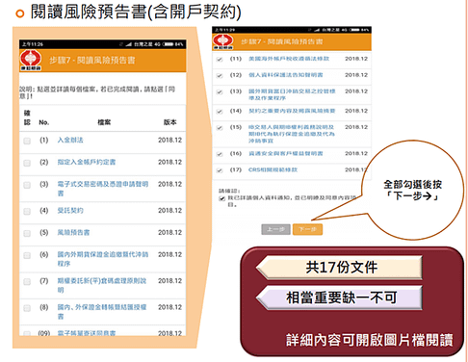The width and height of the screenshot is (468, 362).
Task: Click the 步驟7 title in the right phone header
Action: point(282,41)
